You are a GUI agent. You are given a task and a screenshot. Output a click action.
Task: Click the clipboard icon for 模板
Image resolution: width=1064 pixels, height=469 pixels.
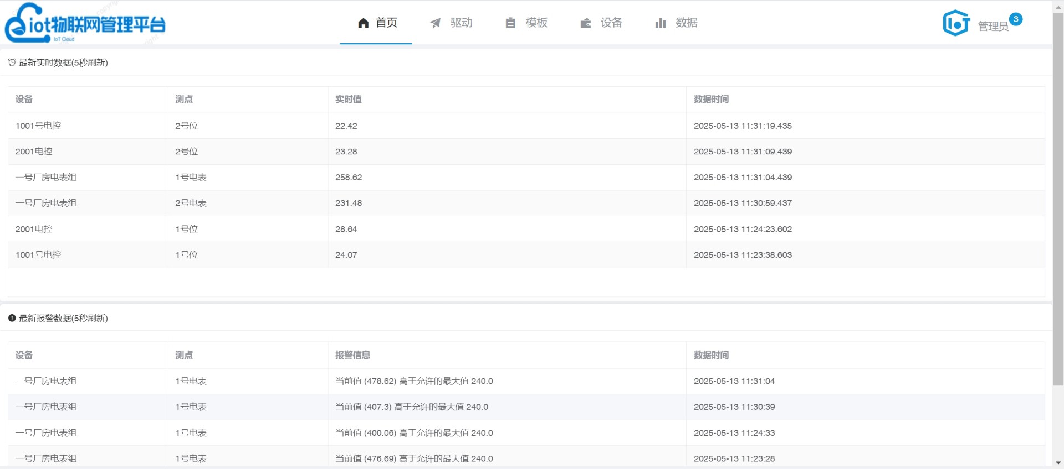click(510, 23)
